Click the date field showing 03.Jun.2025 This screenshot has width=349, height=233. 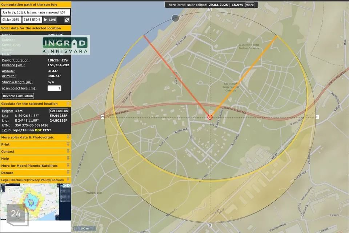[11, 20]
